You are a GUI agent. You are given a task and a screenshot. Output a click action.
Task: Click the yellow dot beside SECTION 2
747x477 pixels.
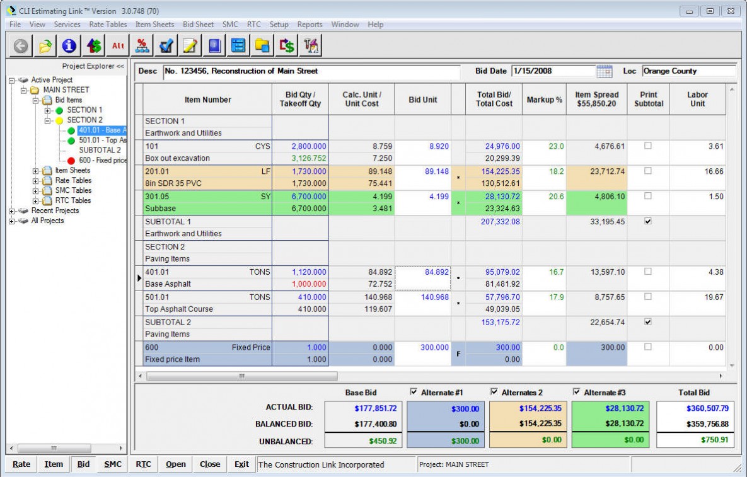59,120
